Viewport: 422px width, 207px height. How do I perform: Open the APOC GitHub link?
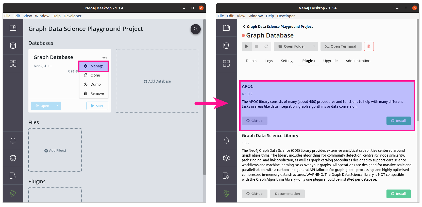(255, 121)
